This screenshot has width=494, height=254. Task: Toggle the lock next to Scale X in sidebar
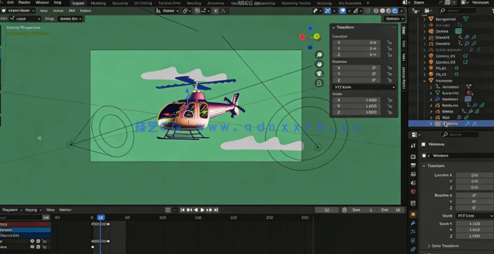[390, 100]
